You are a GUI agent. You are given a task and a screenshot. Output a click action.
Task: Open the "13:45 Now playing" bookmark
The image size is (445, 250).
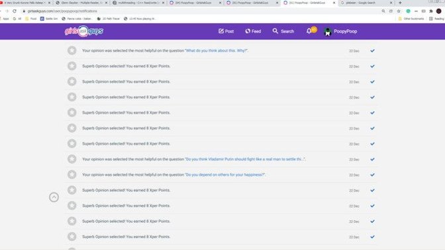(x=139, y=19)
